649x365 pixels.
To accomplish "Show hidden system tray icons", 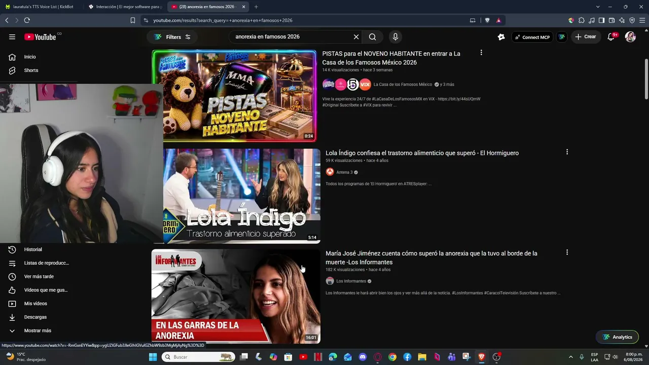I will point(571,357).
